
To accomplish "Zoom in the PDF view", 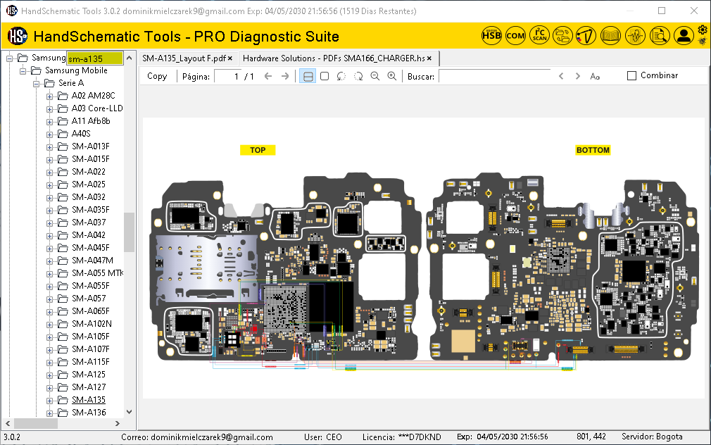I will pos(392,76).
